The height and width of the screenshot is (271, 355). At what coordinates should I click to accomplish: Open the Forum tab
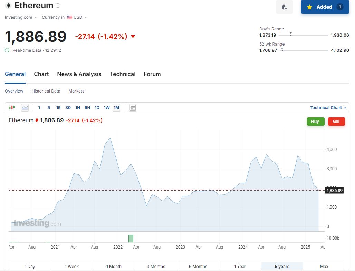pos(152,74)
